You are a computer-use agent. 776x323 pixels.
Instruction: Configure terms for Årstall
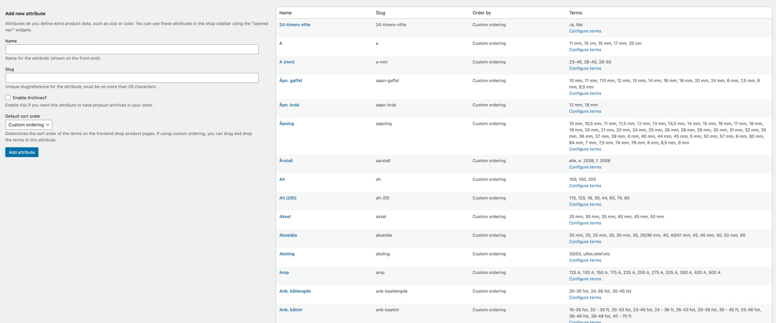click(x=585, y=167)
